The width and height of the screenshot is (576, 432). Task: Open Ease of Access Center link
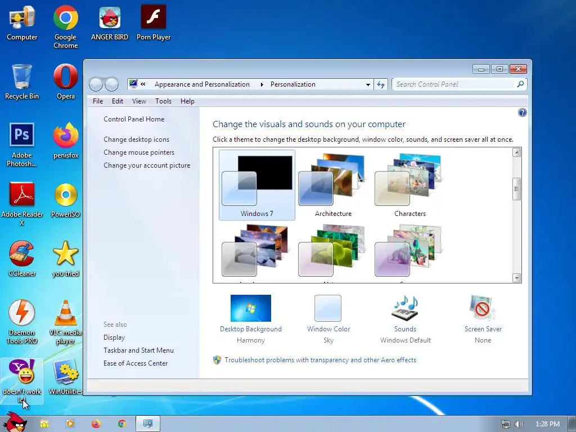(136, 363)
